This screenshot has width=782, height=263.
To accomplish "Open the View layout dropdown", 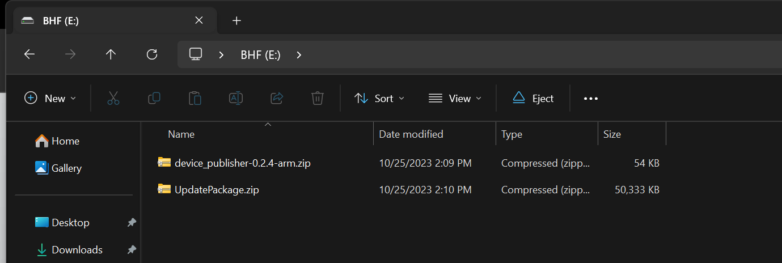I will click(455, 98).
